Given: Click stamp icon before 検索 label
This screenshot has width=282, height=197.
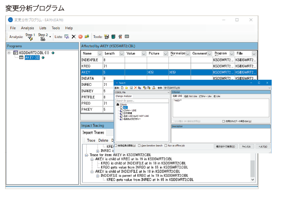Looking at the screenshot, I should (x=154, y=88).
